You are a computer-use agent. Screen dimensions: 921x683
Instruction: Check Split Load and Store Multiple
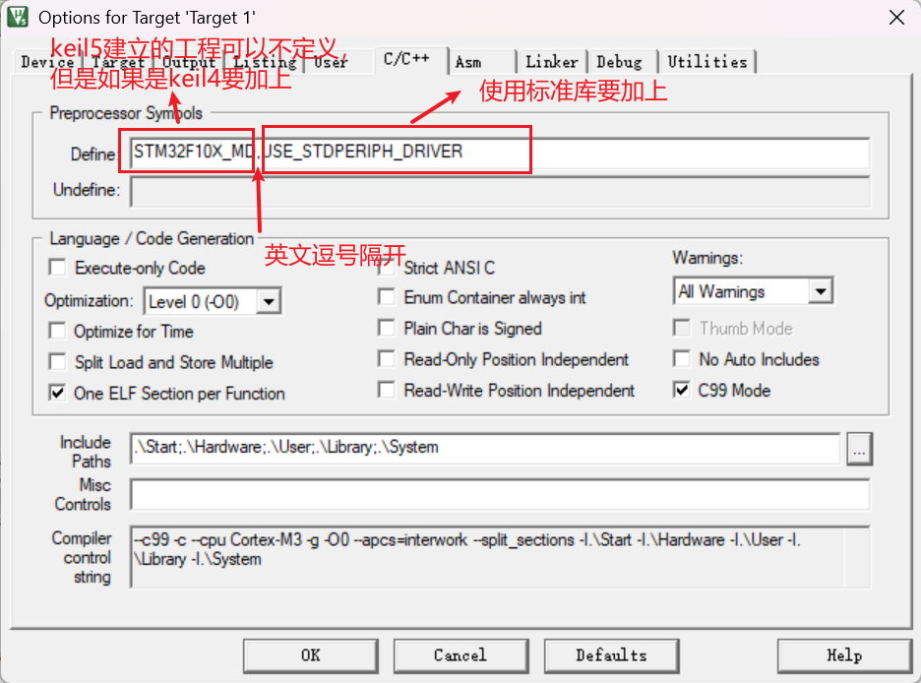(57, 362)
